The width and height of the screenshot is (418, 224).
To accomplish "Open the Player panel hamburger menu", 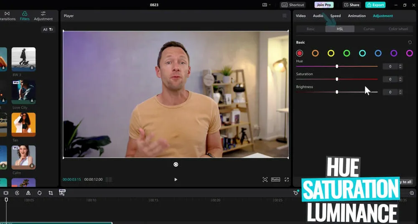I will (285, 16).
